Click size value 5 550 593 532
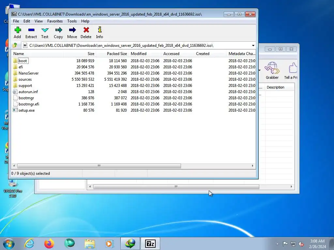 pyautogui.click(x=83, y=79)
